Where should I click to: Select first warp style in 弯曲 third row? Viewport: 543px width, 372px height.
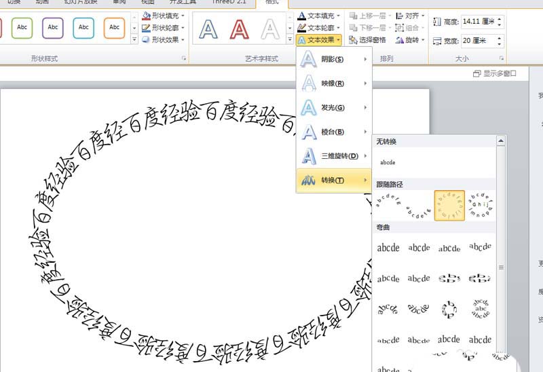(388, 309)
